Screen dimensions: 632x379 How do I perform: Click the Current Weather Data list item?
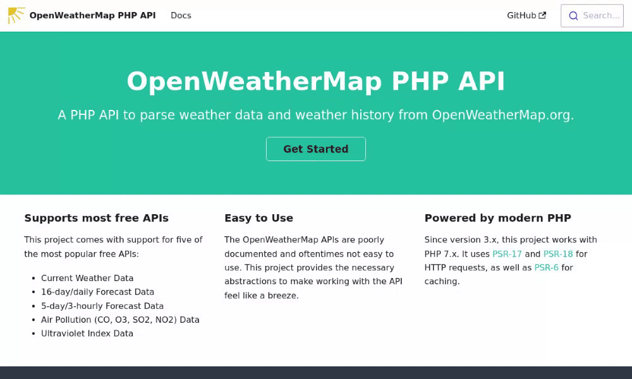87,278
